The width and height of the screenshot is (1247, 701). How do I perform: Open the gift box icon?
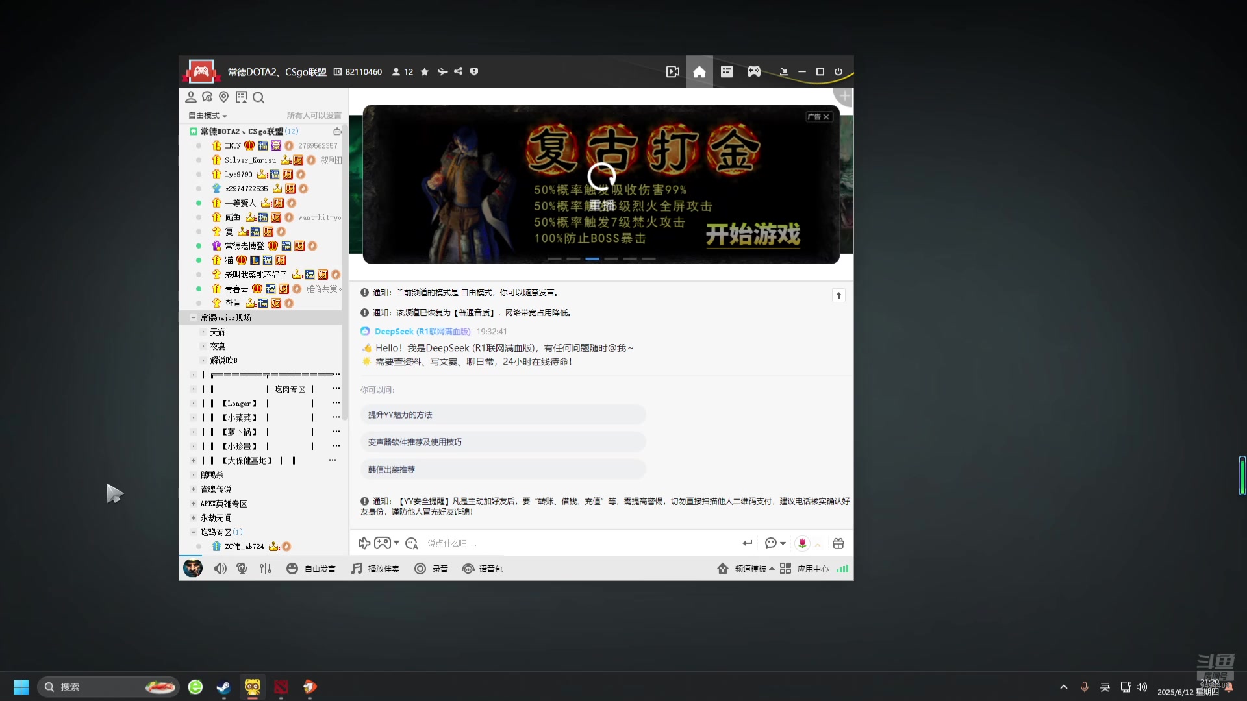[838, 543]
